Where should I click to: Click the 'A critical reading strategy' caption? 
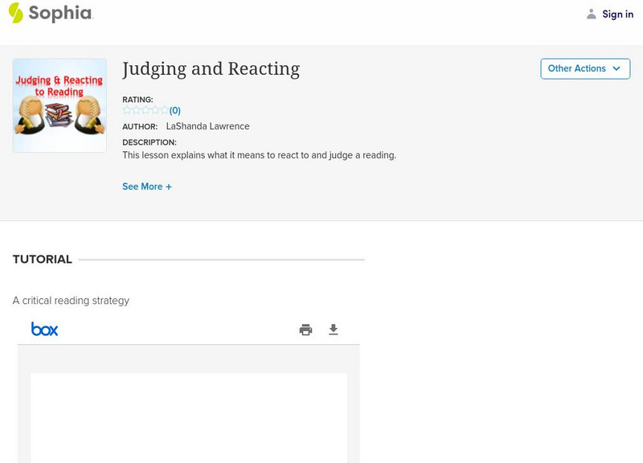71,301
